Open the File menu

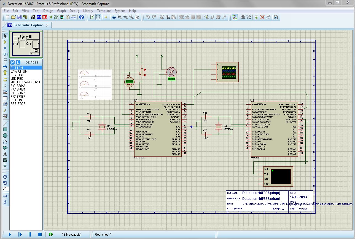point(6,11)
